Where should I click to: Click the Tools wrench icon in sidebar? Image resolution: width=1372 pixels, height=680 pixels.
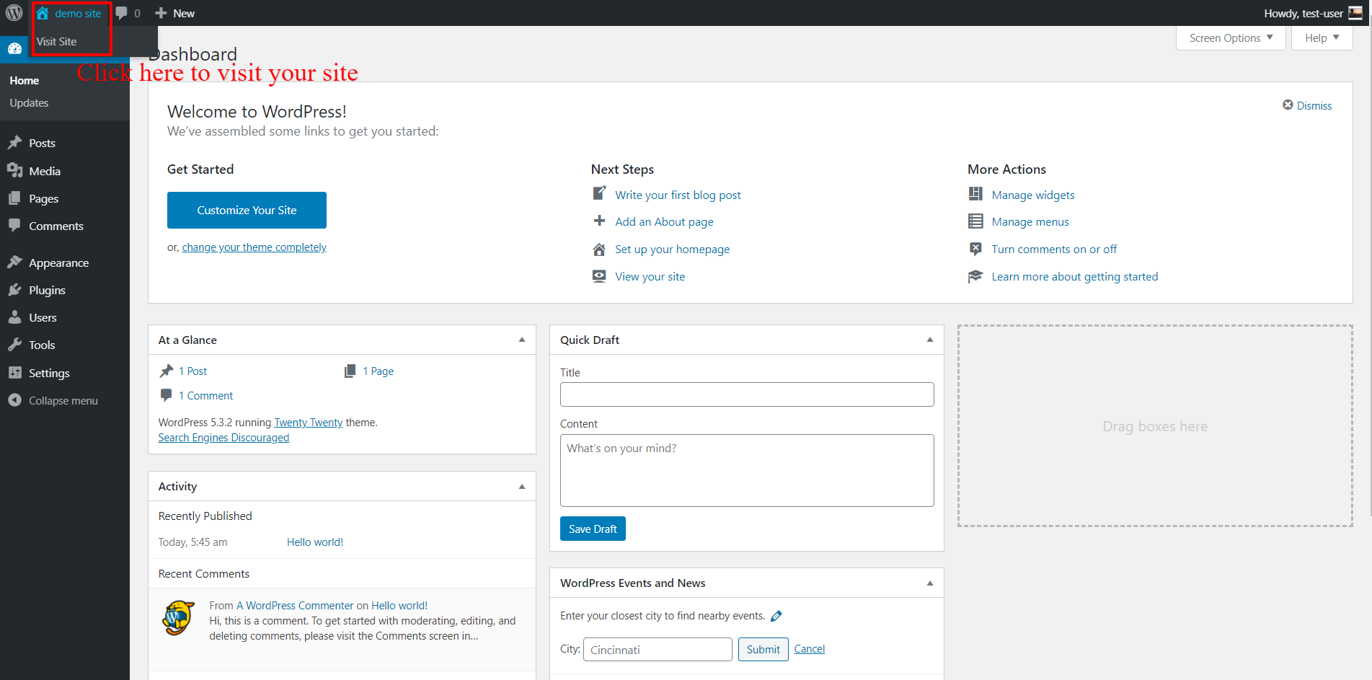tap(14, 345)
